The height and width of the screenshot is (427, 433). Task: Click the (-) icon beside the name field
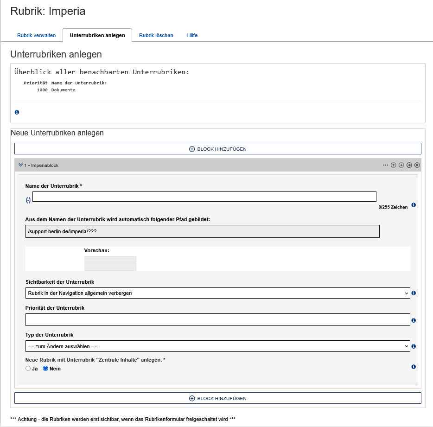28,200
